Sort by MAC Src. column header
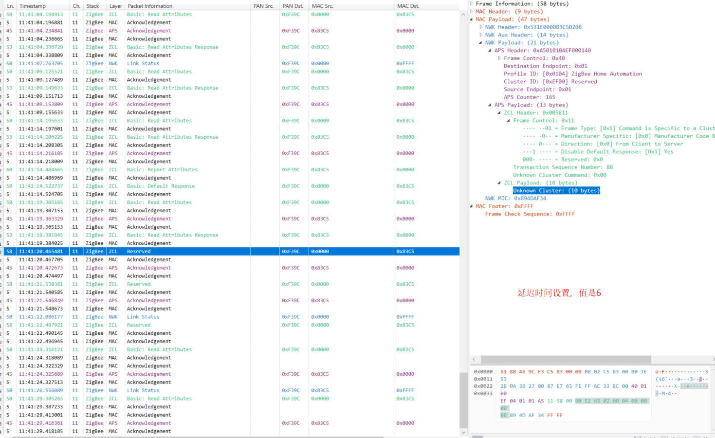This screenshot has width=715, height=438. pyautogui.click(x=351, y=6)
